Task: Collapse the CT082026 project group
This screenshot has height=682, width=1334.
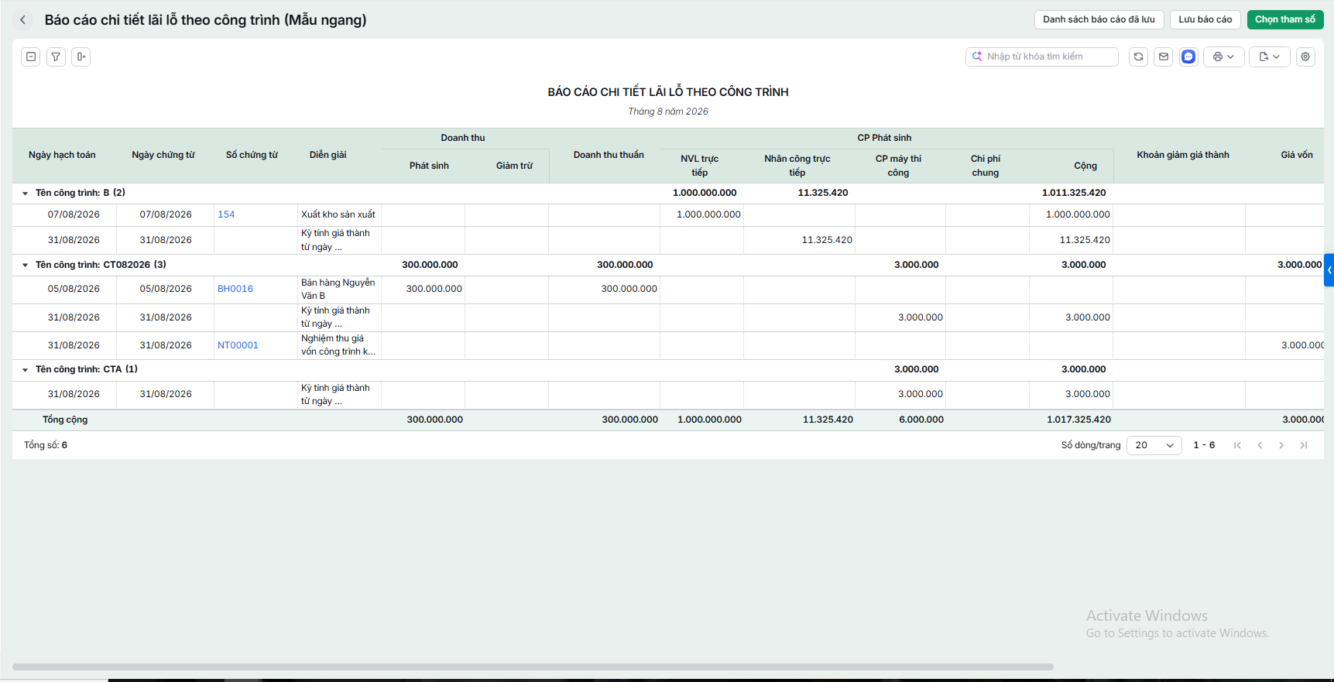Action: click(x=25, y=266)
